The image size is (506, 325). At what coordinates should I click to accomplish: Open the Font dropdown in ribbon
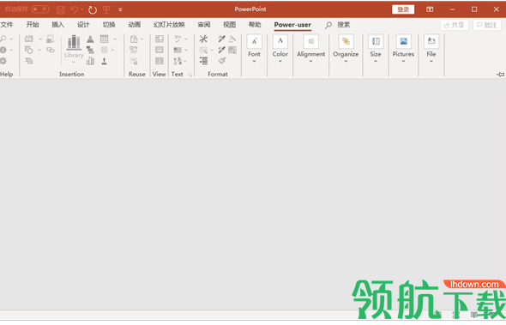pyautogui.click(x=255, y=48)
